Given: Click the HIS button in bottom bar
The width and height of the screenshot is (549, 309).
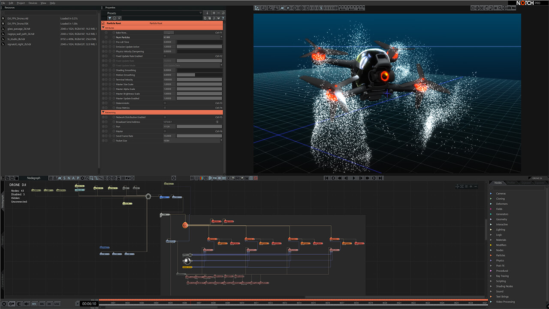Looking at the screenshot, I should (50, 304).
